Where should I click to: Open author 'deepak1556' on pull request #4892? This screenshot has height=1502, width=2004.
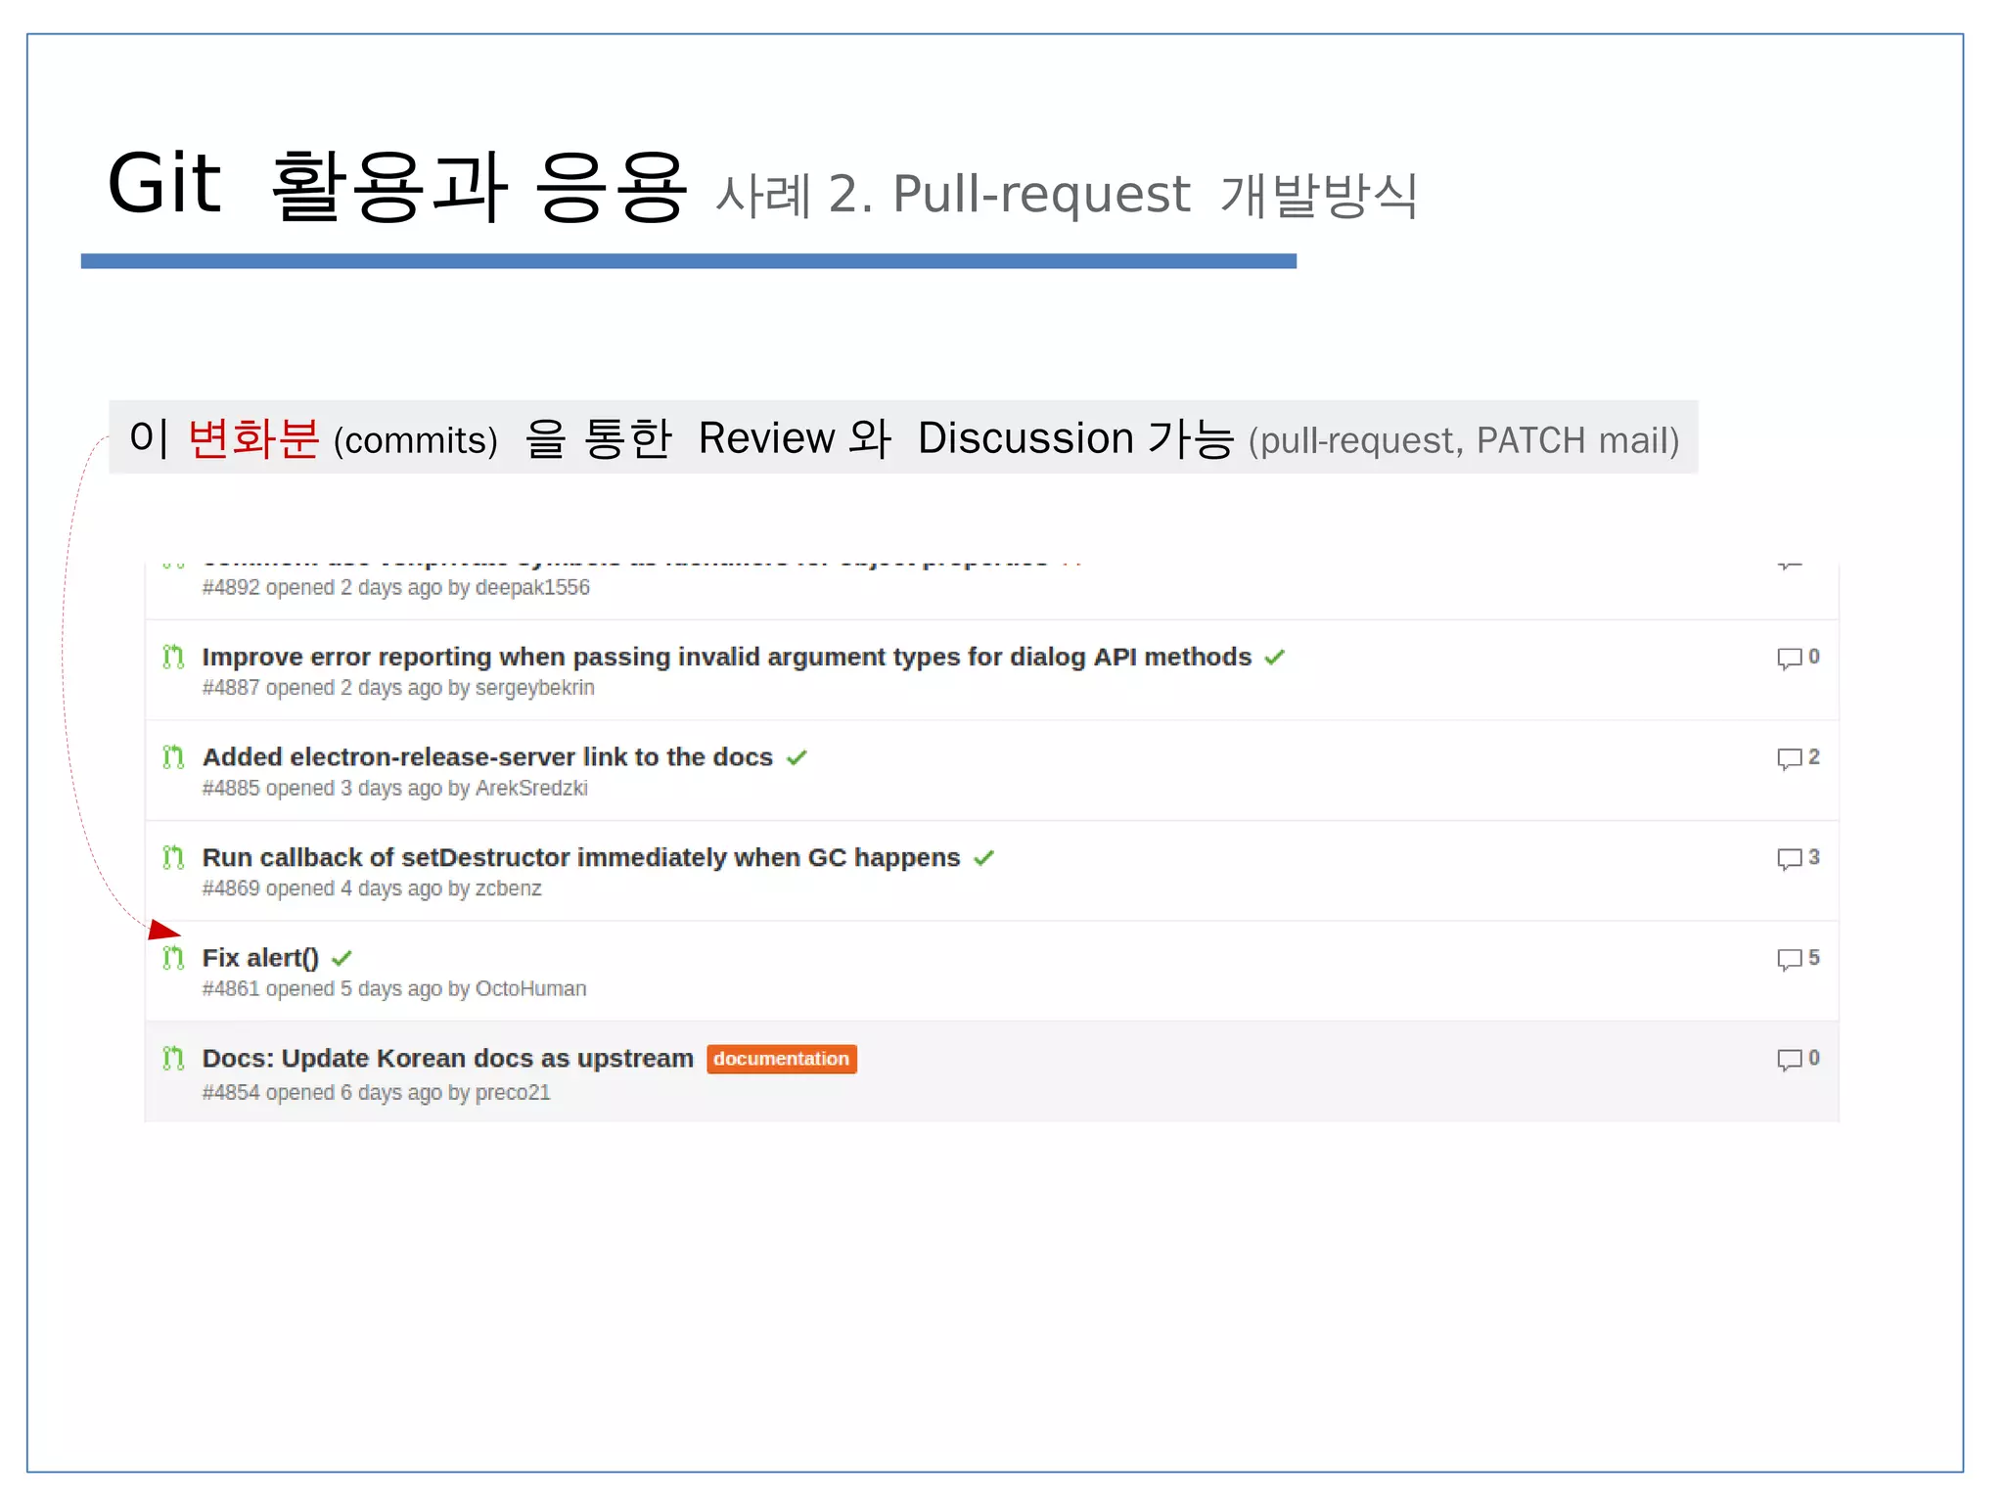(x=532, y=587)
